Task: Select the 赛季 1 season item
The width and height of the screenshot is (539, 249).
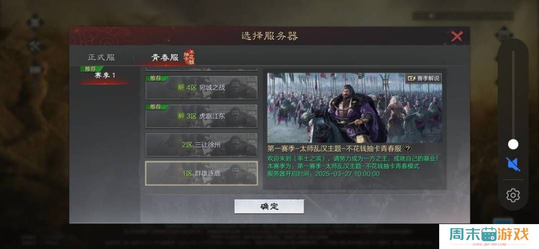Action: click(x=105, y=75)
